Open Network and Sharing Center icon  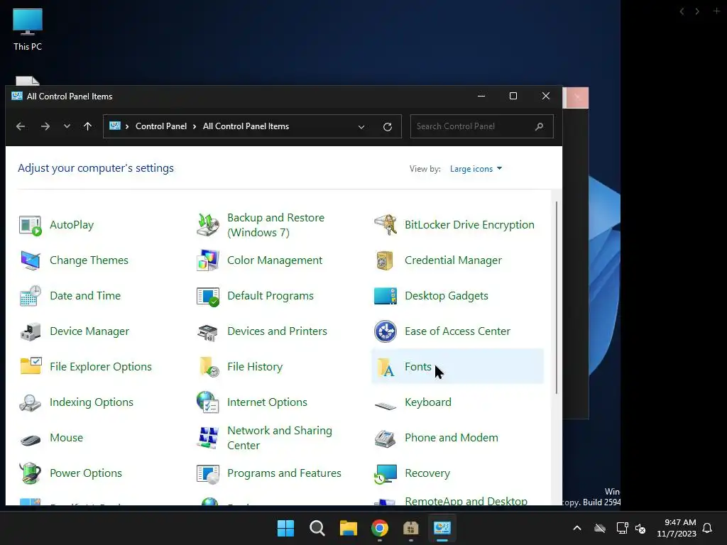click(208, 438)
